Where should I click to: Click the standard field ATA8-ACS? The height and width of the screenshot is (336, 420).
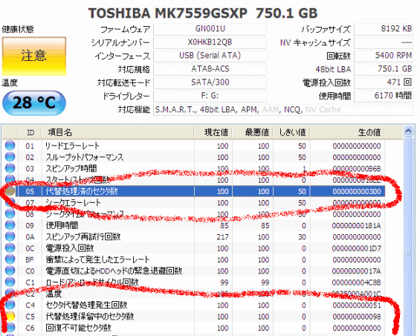pos(210,69)
